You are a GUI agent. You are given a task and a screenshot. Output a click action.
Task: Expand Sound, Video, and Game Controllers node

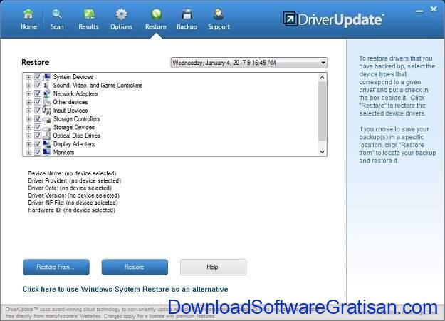click(28, 86)
